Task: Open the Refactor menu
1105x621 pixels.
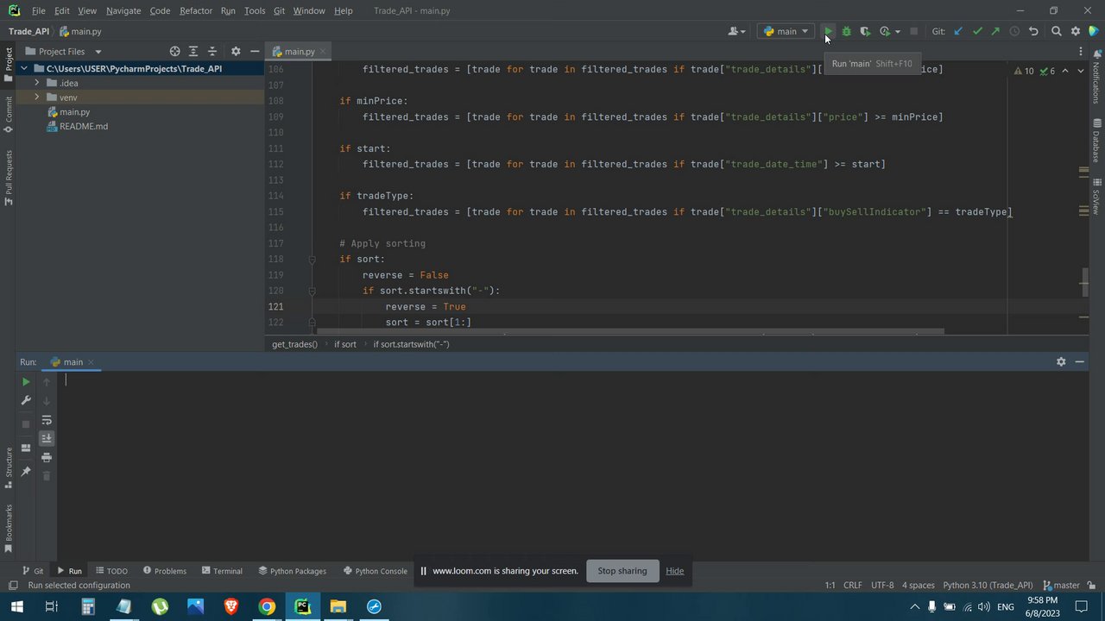Action: coord(196,10)
